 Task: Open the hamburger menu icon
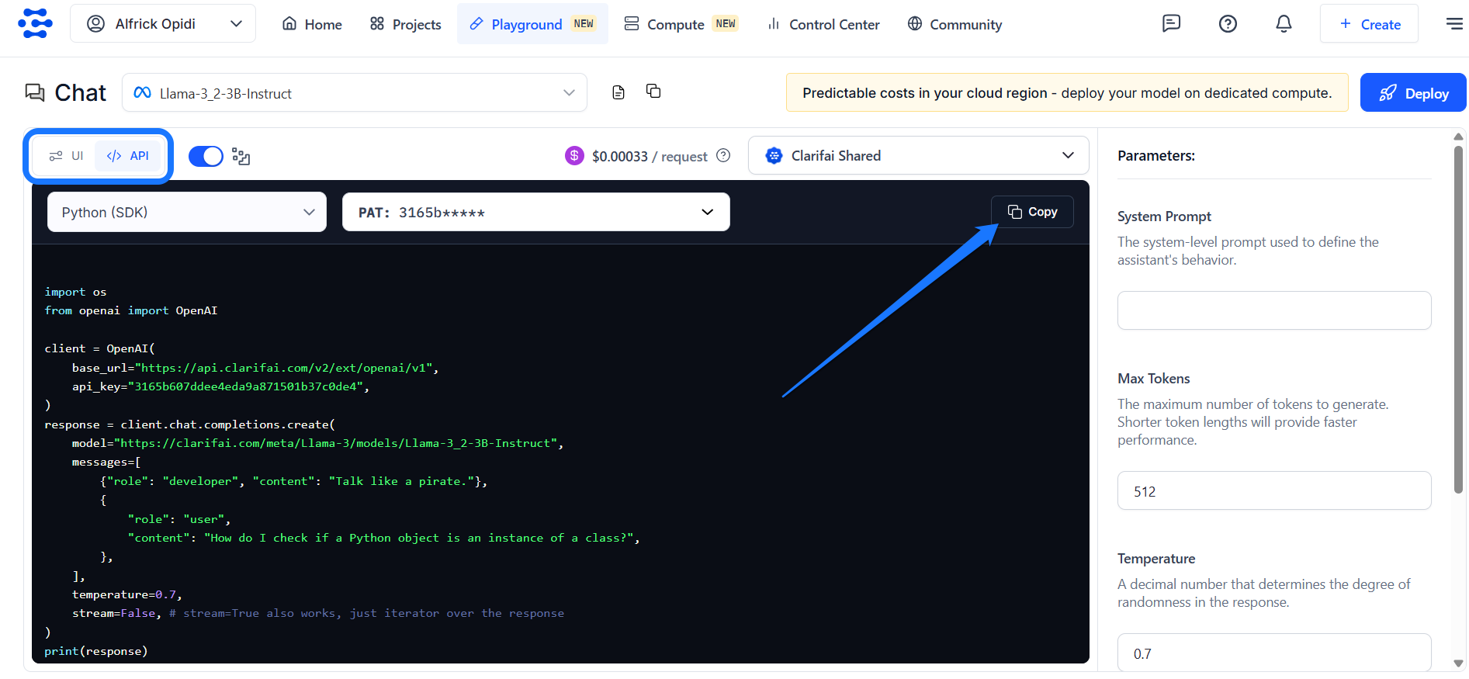click(1455, 23)
